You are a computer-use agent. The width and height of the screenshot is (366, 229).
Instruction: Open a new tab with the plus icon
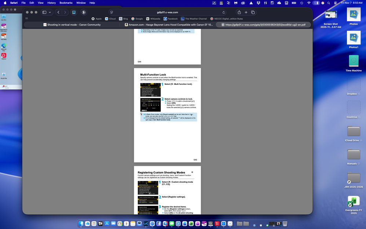246,12
